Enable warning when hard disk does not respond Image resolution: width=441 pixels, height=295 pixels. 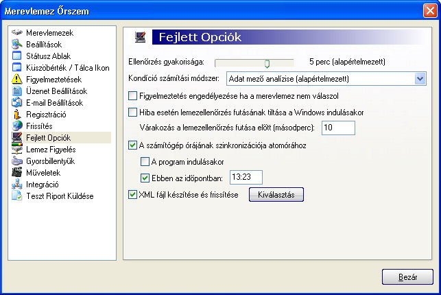coord(132,96)
